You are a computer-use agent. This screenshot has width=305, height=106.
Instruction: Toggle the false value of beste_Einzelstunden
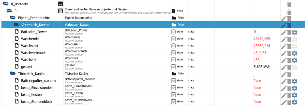click(257, 88)
